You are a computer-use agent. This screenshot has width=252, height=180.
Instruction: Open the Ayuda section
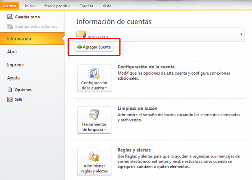point(14,78)
